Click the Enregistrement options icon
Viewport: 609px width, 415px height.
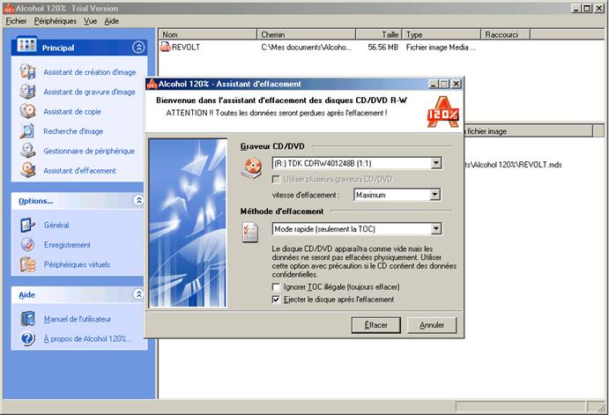27,245
